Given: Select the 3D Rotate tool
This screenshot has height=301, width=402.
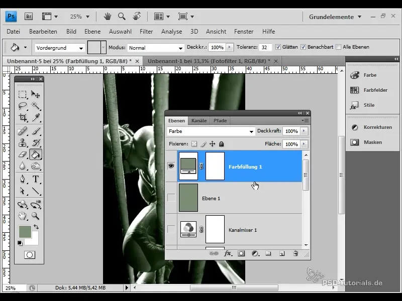Looking at the screenshot, I should [x=23, y=205].
